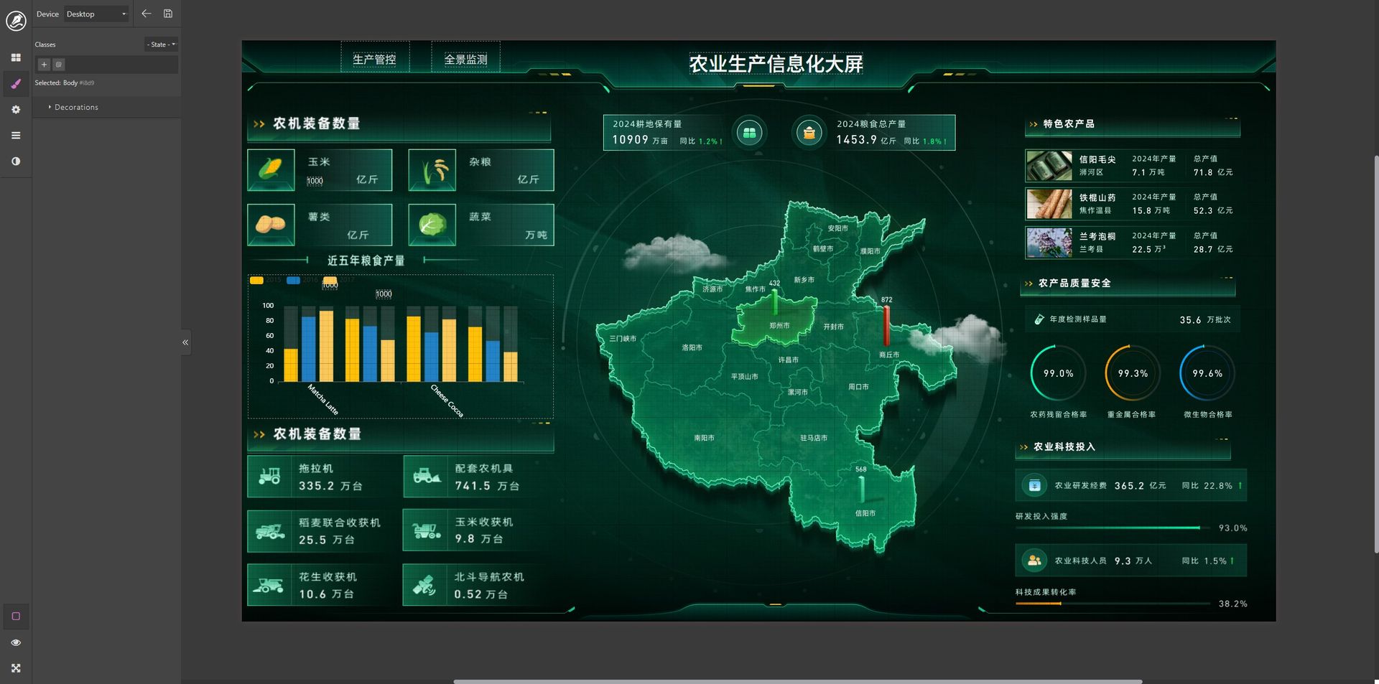Open the gear settings panel
This screenshot has height=684, width=1379.
pos(16,110)
